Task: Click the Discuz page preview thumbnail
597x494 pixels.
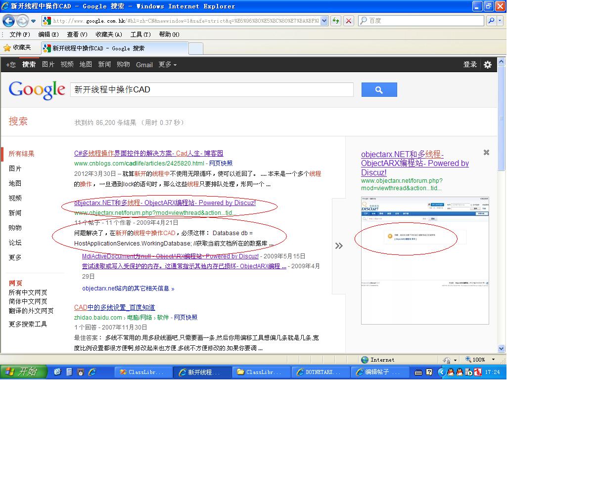Action: click(x=425, y=260)
